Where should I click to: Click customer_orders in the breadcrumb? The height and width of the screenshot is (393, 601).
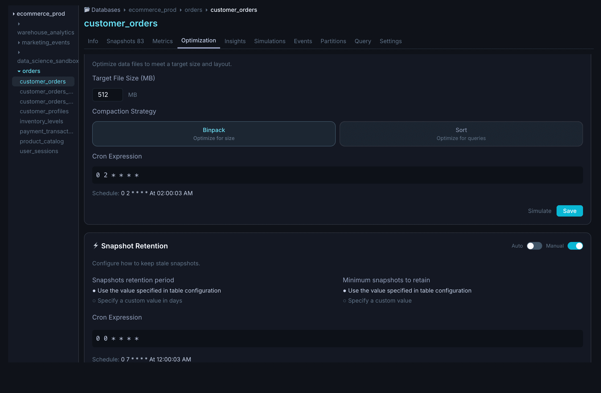(234, 10)
